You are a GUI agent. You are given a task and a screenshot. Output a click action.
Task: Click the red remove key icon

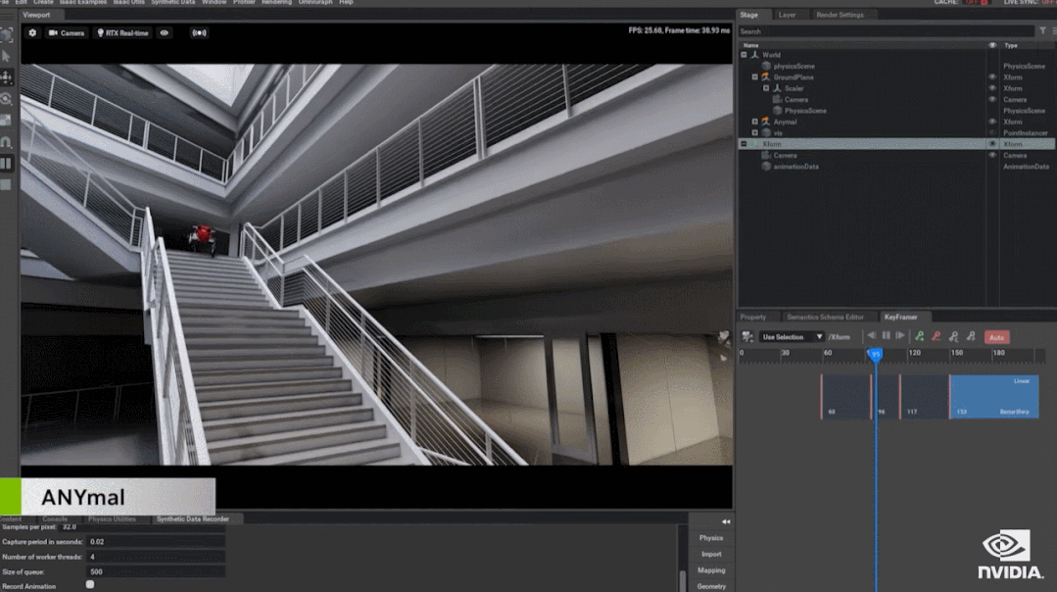(937, 336)
